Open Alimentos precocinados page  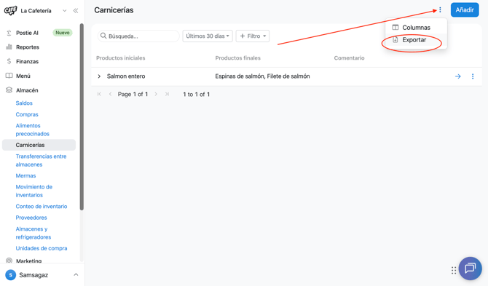[x=32, y=130]
